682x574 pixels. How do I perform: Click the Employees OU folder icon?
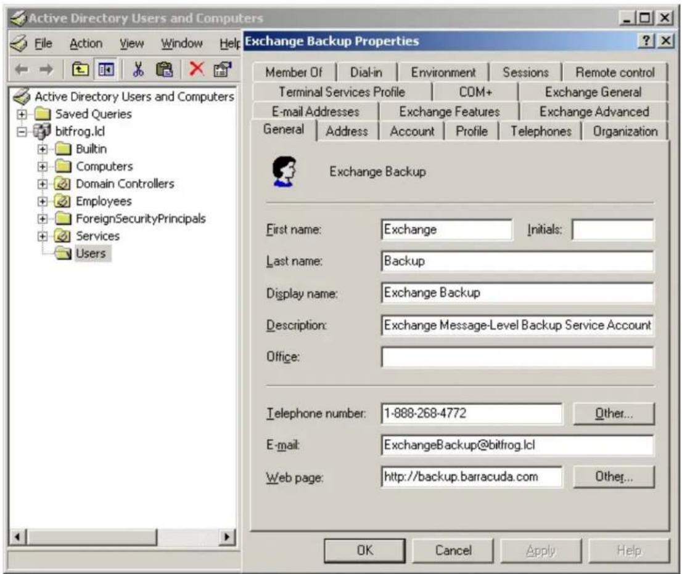(62, 201)
